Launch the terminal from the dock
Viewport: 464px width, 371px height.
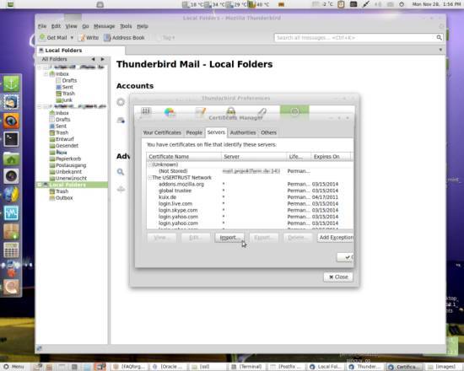11,139
